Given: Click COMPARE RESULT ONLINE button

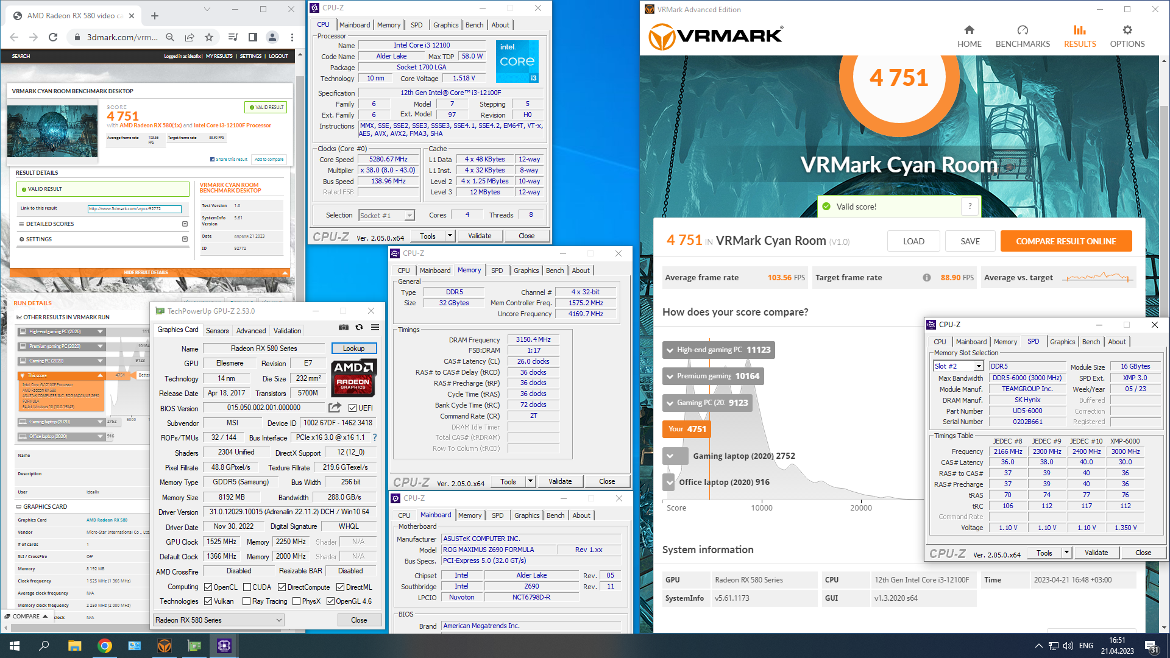Looking at the screenshot, I should [x=1066, y=241].
